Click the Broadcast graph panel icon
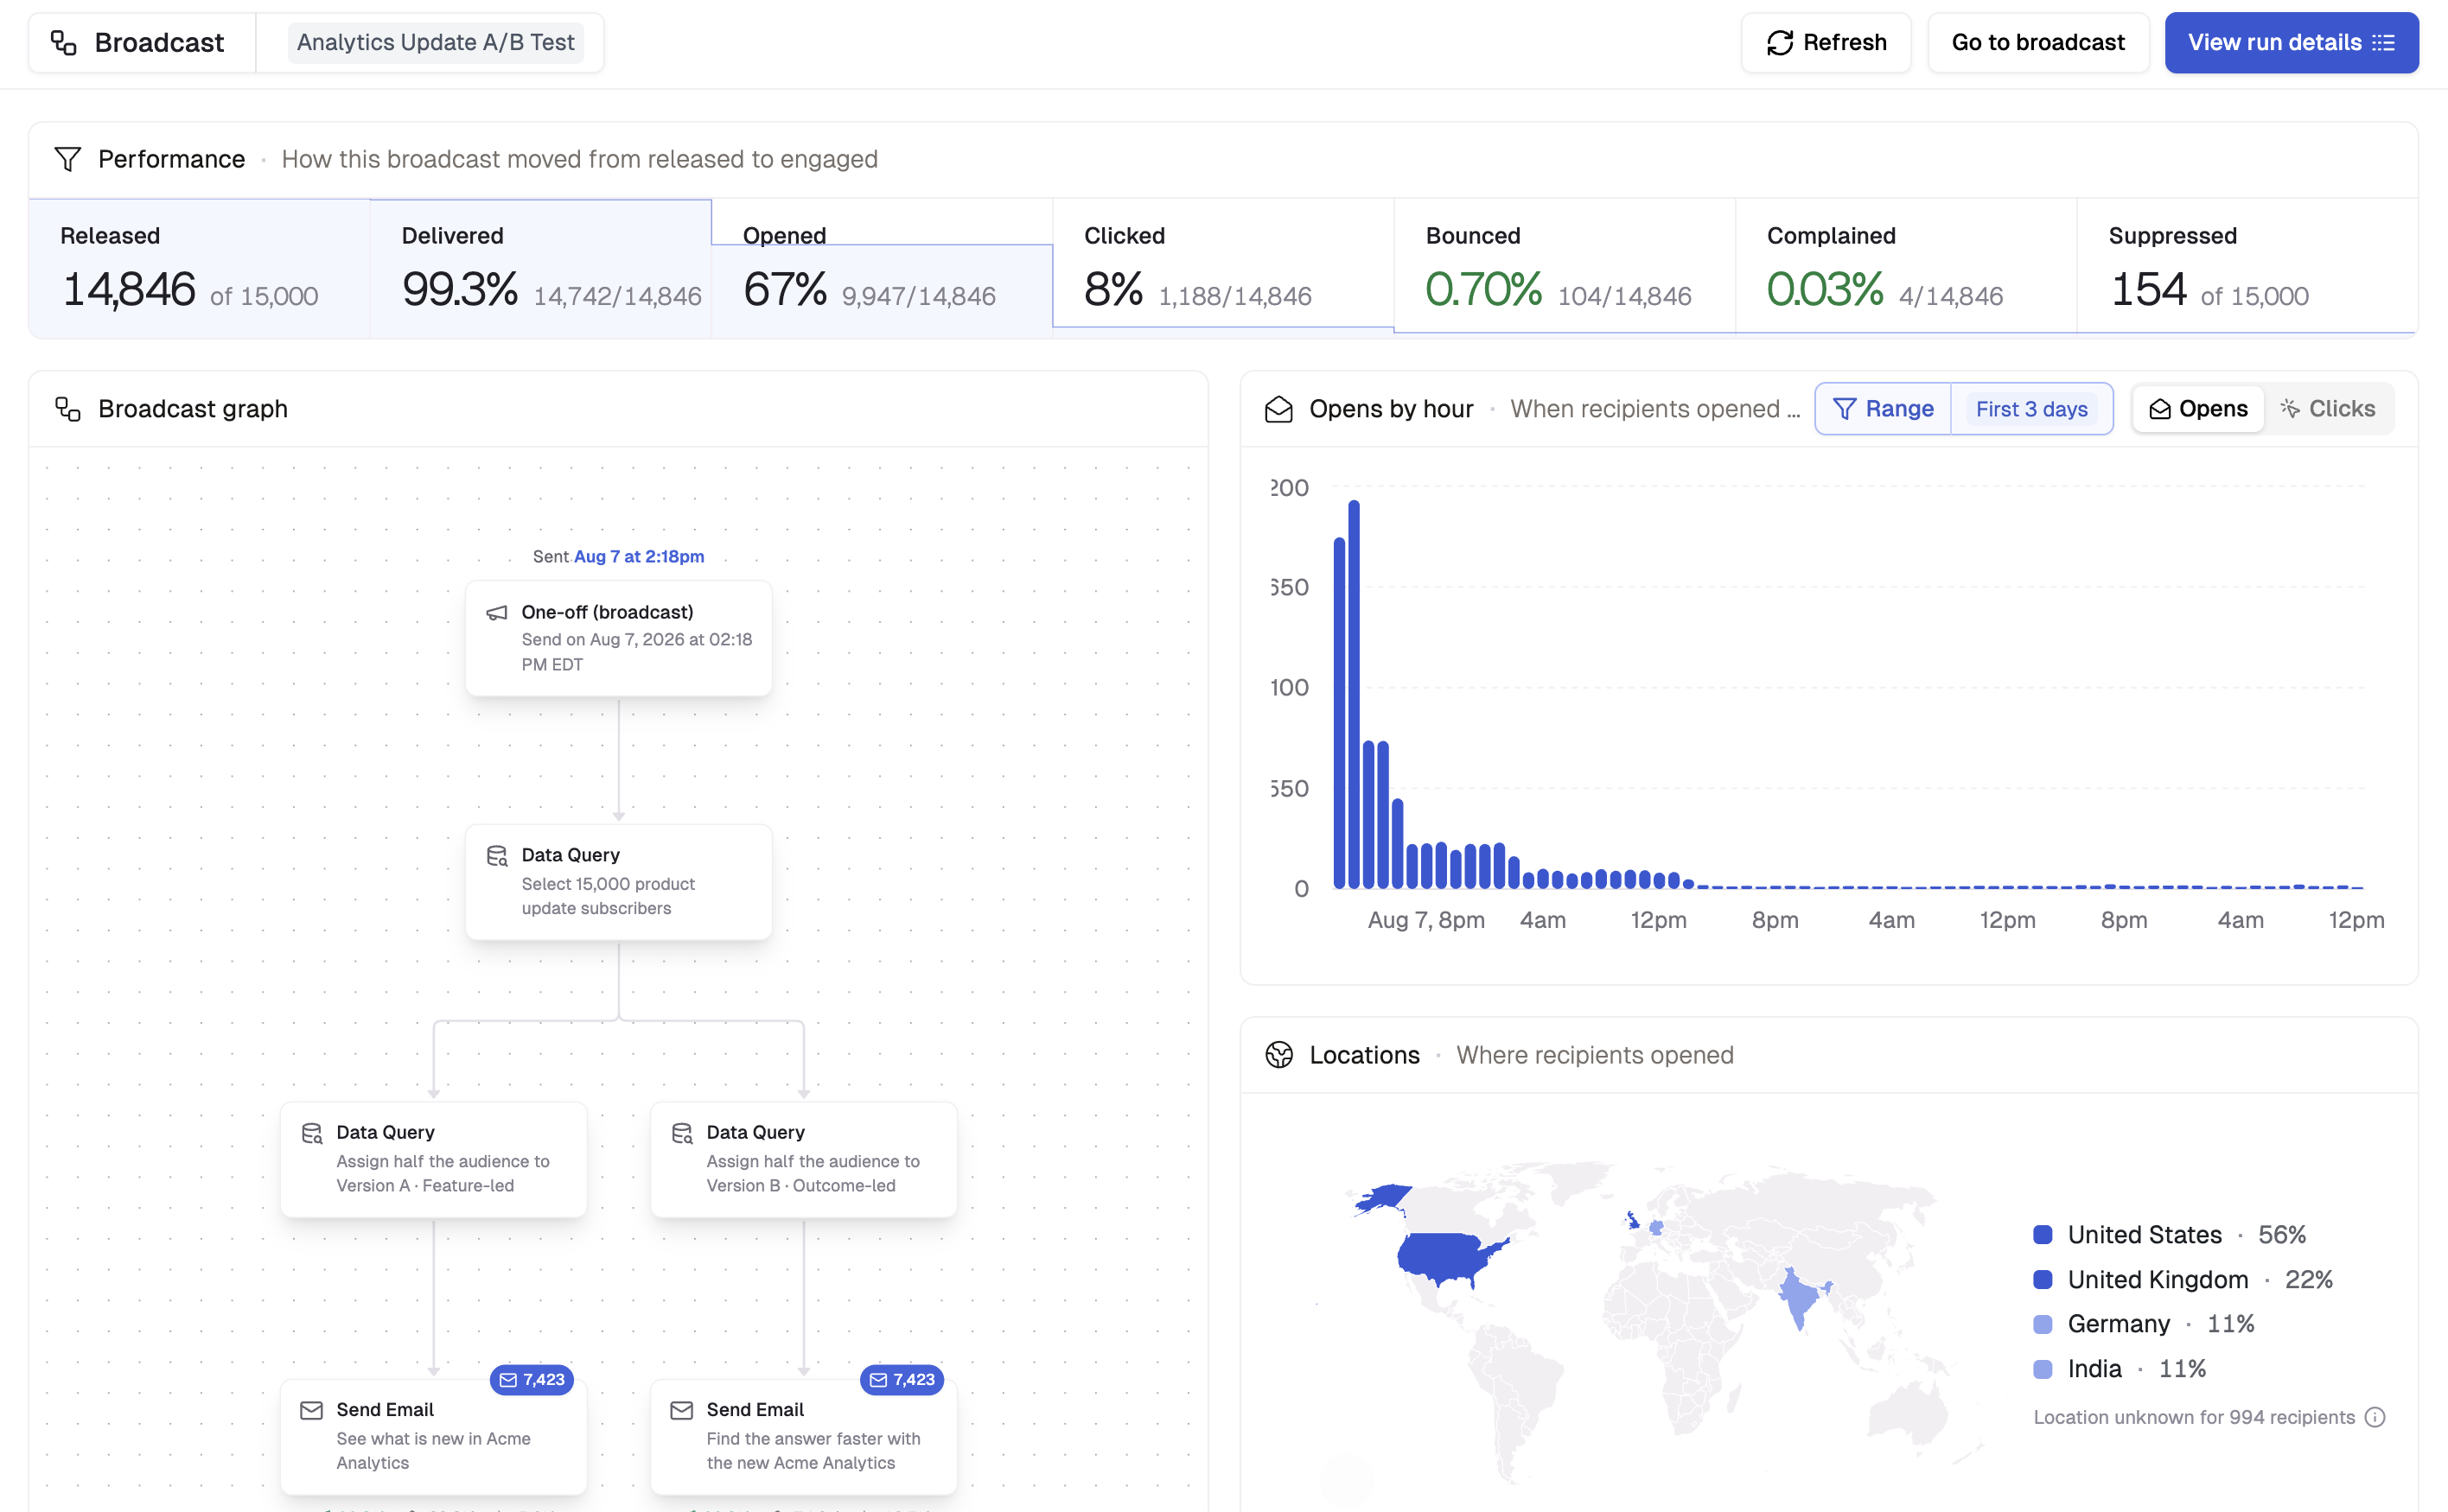Viewport: 2448px width, 1512px height. pyautogui.click(x=67, y=409)
